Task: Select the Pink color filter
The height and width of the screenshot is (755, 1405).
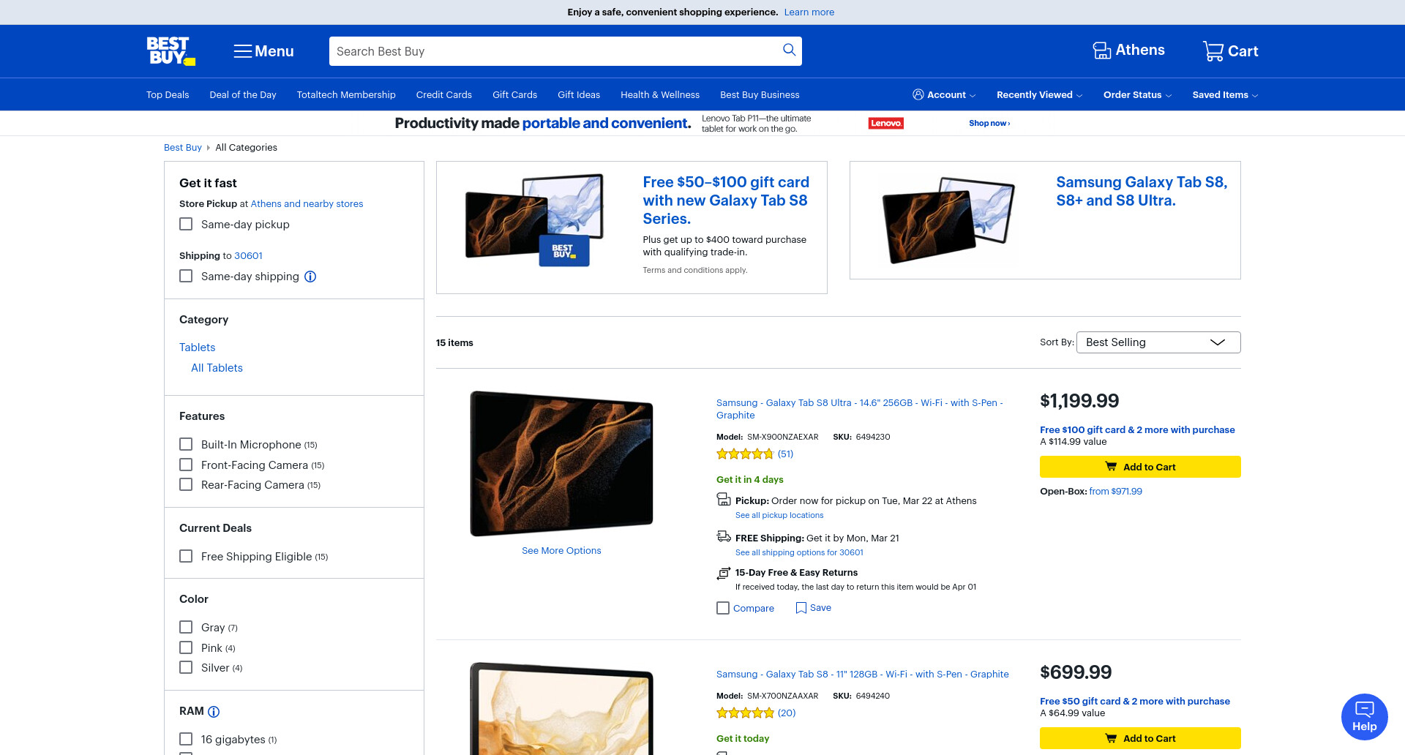Action: (186, 648)
